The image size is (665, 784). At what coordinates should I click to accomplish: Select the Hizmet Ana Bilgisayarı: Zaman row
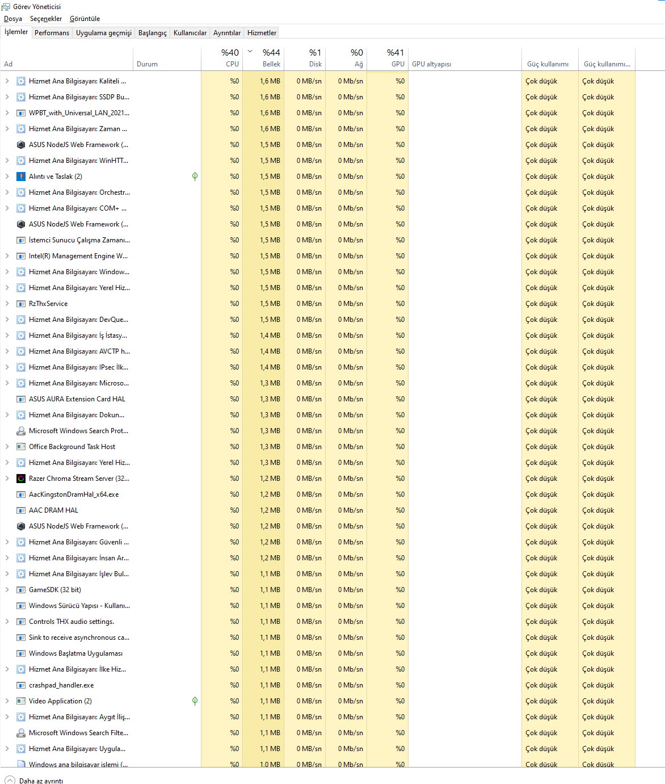tap(318, 129)
